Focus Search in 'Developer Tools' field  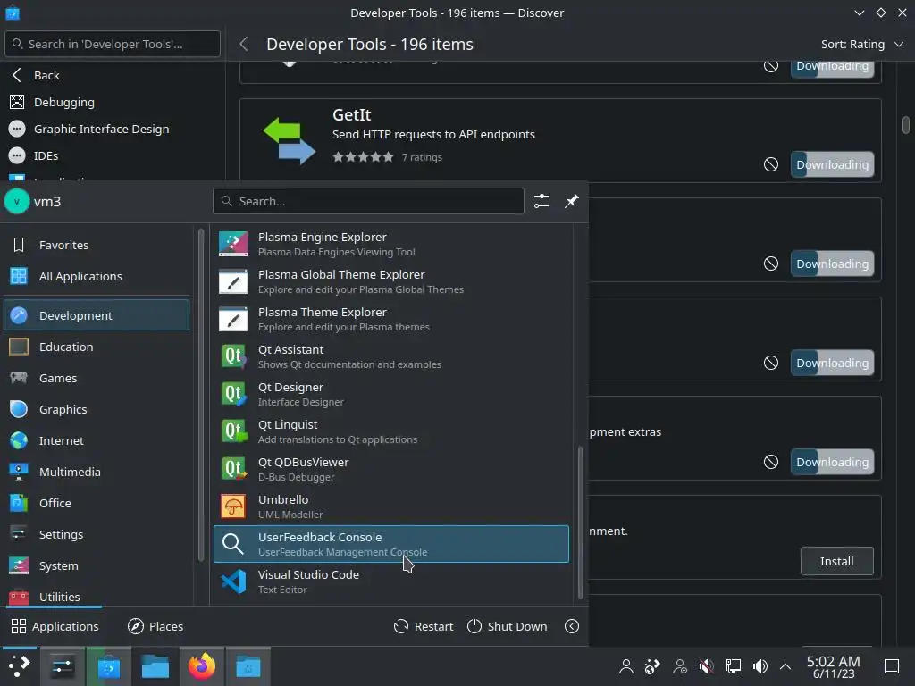(113, 44)
